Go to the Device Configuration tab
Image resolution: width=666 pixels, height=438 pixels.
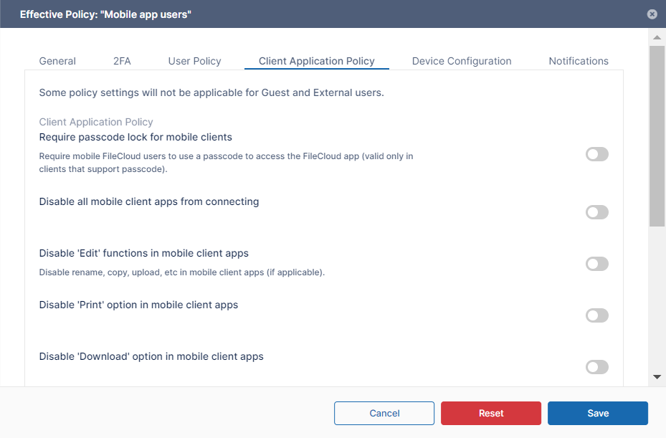[x=462, y=61]
